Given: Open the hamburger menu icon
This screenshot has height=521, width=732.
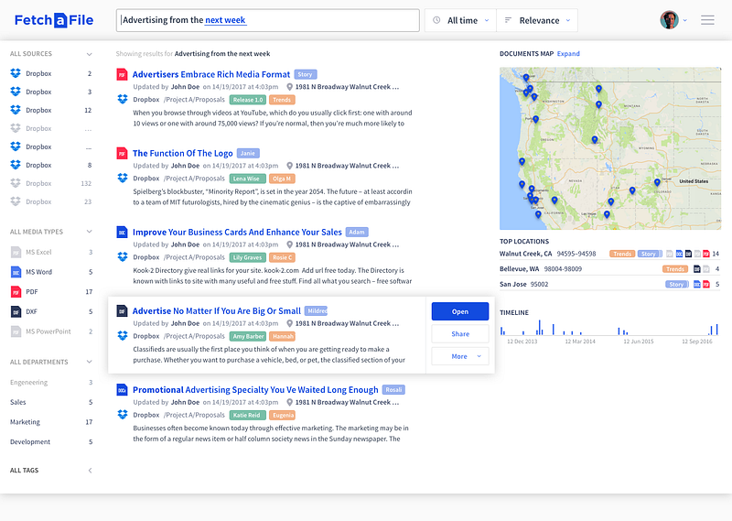Looking at the screenshot, I should (x=707, y=20).
